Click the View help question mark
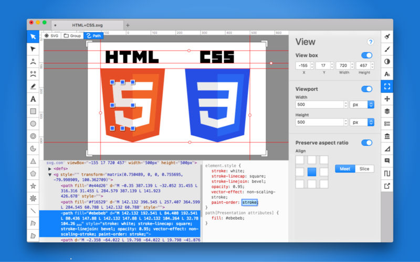This screenshot has width=420, height=262. click(371, 42)
